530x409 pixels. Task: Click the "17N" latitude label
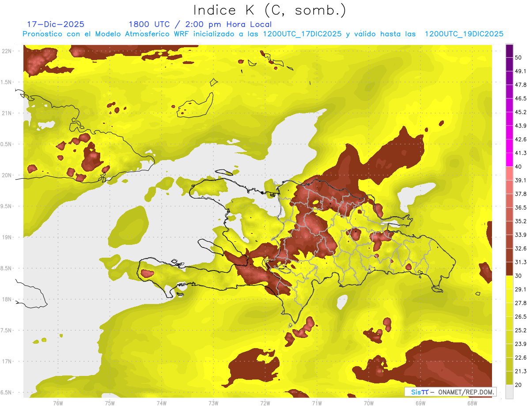6,361
